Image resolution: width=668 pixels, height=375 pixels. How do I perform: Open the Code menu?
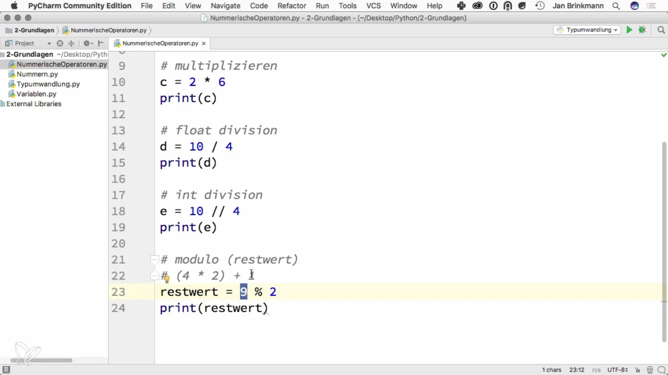click(259, 6)
